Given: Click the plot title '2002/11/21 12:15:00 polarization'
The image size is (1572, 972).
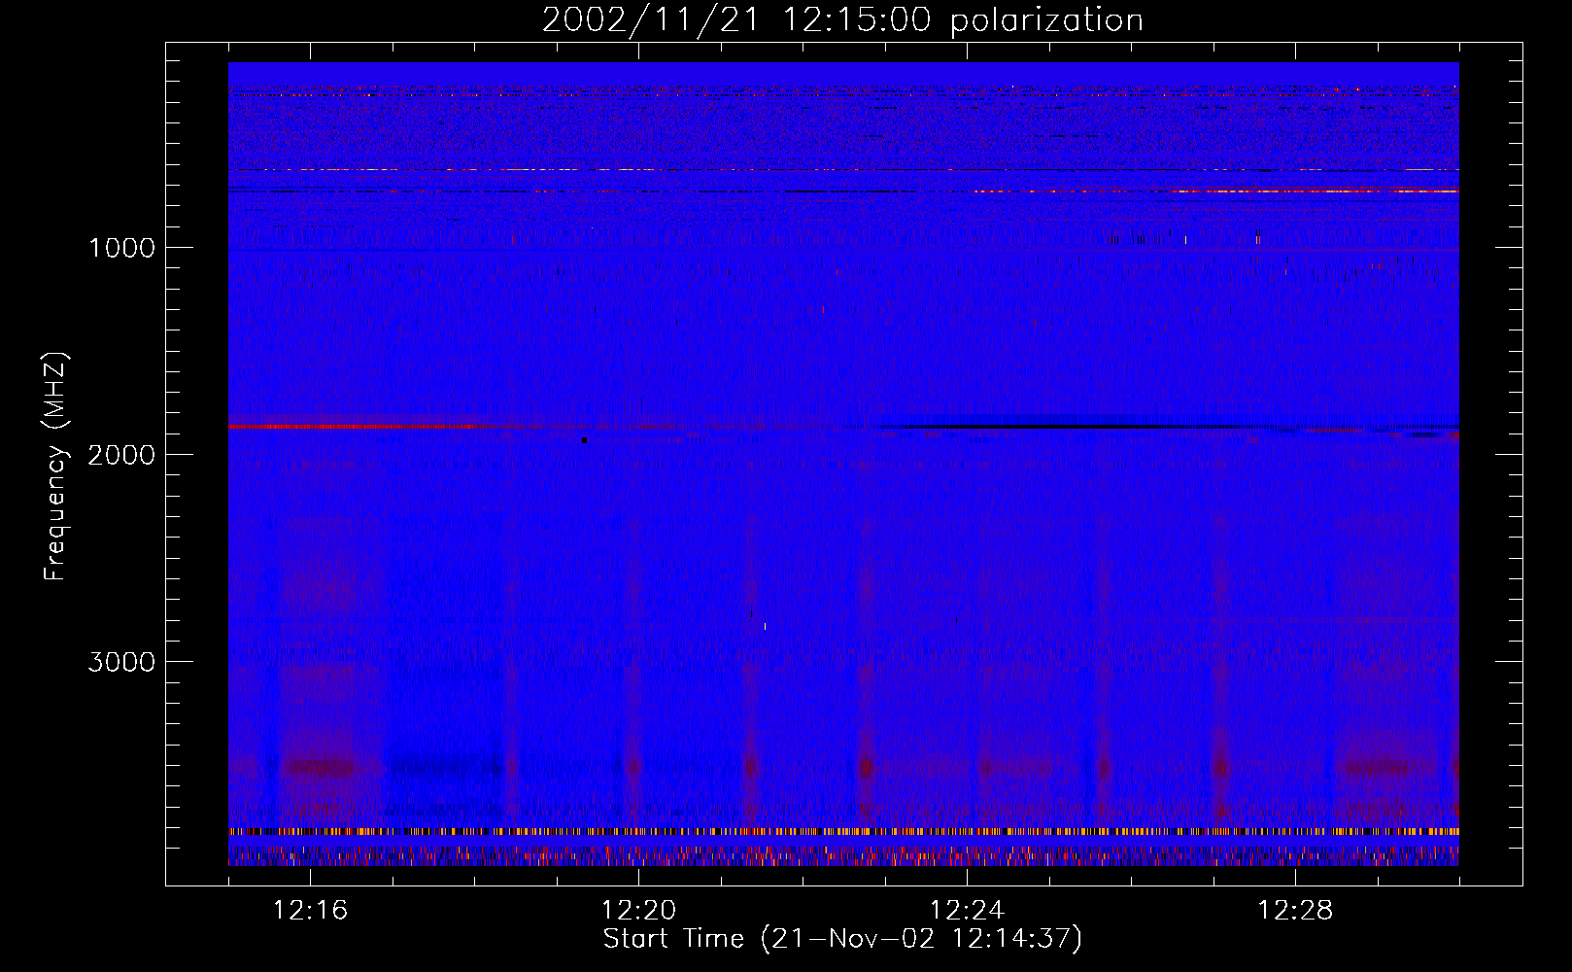Looking at the screenshot, I should tap(842, 19).
